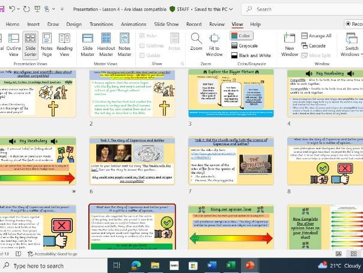Open the Help tab
363x273 pixels.
click(255, 24)
